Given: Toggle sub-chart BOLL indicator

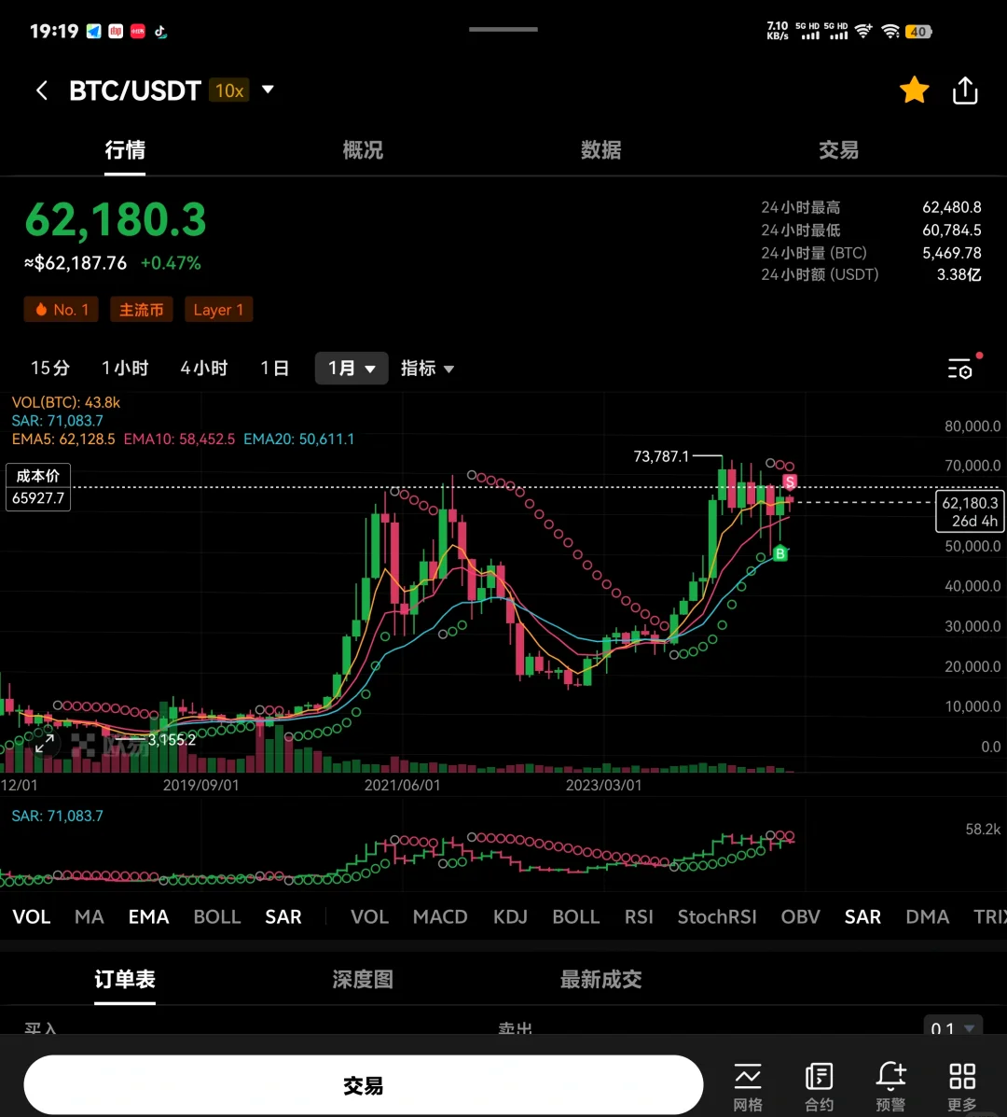Looking at the screenshot, I should 575,916.
